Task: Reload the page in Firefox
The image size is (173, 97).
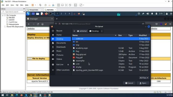Action: [x=38, y=24]
